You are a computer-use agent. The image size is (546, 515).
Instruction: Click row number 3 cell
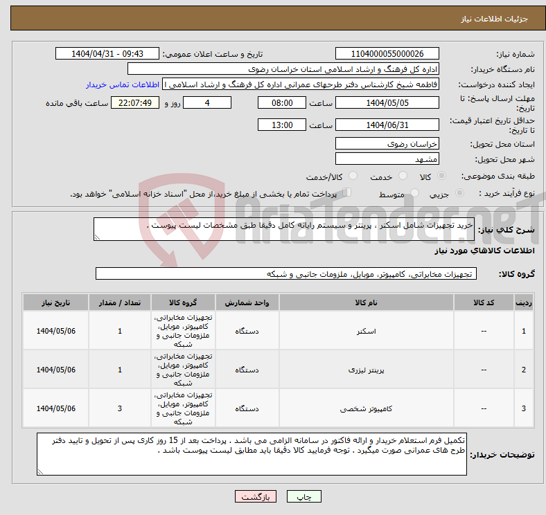click(523, 408)
